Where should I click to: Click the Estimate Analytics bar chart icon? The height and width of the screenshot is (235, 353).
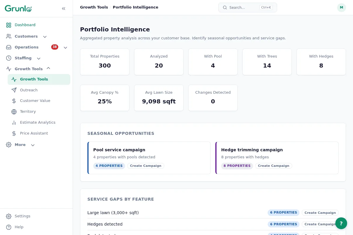[14, 122]
